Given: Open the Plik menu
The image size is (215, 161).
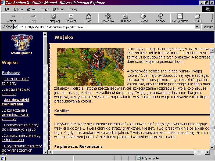Looking at the screenshot, I should tap(7, 9).
